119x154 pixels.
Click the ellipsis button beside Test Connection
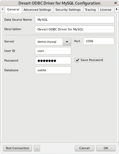(x=37, y=148)
